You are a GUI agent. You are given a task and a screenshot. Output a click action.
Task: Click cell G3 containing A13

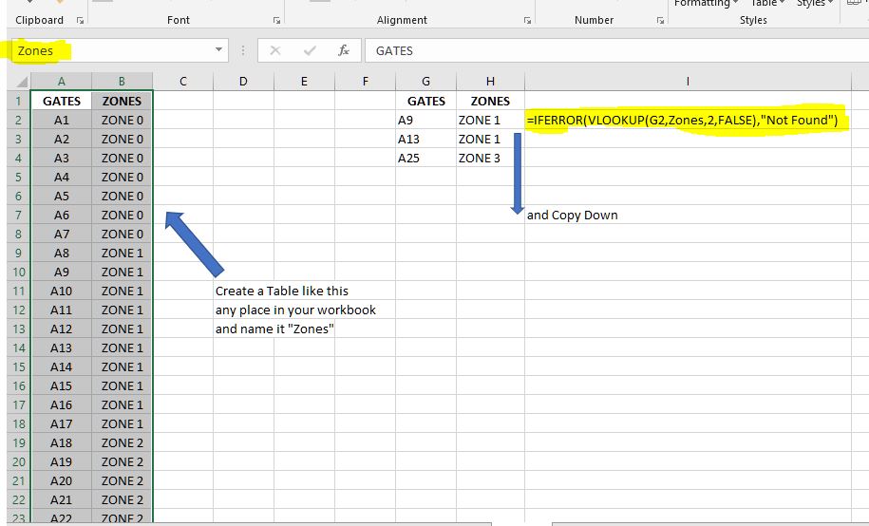pyautogui.click(x=425, y=140)
